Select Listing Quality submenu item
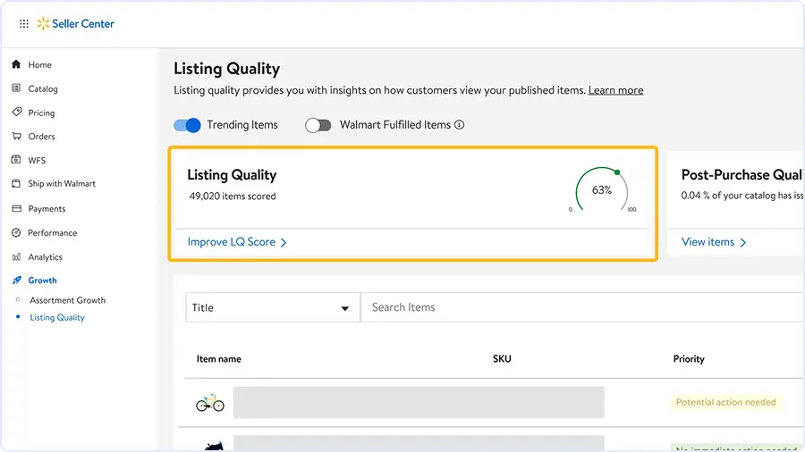 pyautogui.click(x=57, y=318)
